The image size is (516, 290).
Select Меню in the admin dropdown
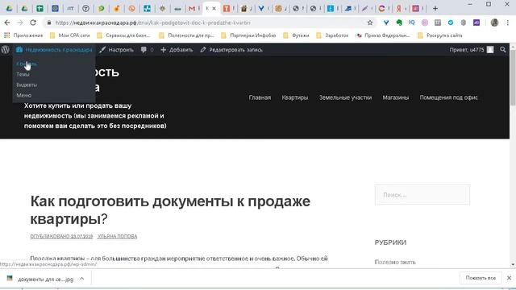point(23,95)
